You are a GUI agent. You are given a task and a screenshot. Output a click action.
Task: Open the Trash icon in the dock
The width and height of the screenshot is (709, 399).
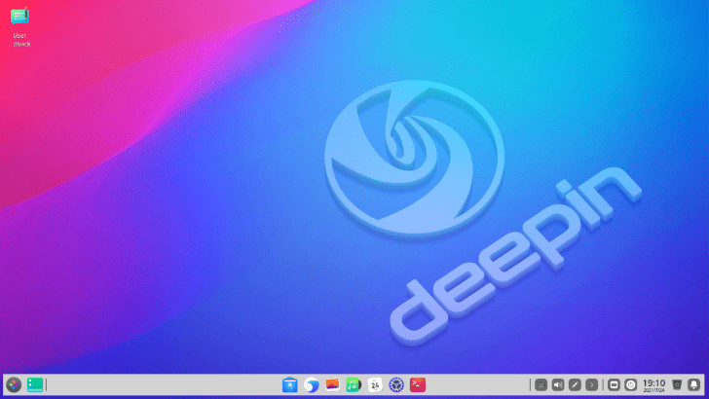[677, 385]
